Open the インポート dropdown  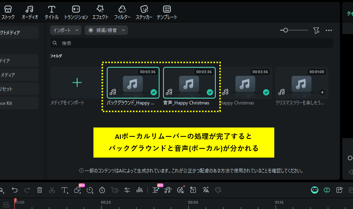65,30
